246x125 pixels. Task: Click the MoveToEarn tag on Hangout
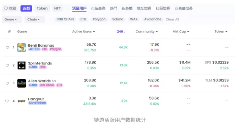coord(37,103)
